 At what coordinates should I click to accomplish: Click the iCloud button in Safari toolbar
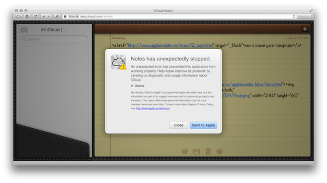click(x=18, y=16)
